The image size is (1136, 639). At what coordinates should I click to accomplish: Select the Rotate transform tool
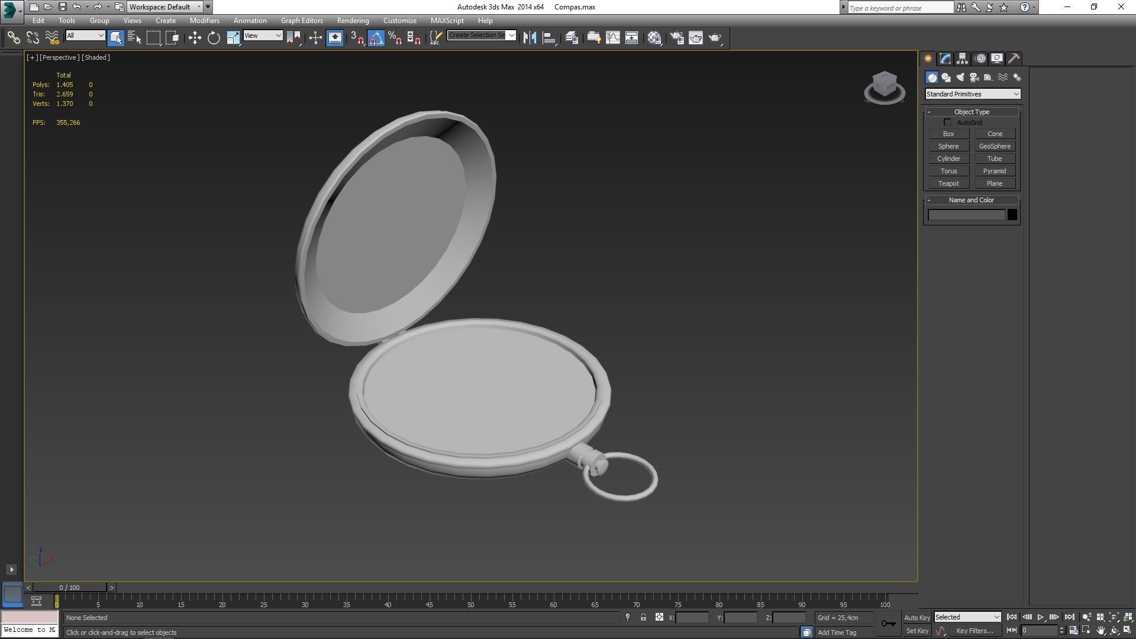click(x=214, y=37)
